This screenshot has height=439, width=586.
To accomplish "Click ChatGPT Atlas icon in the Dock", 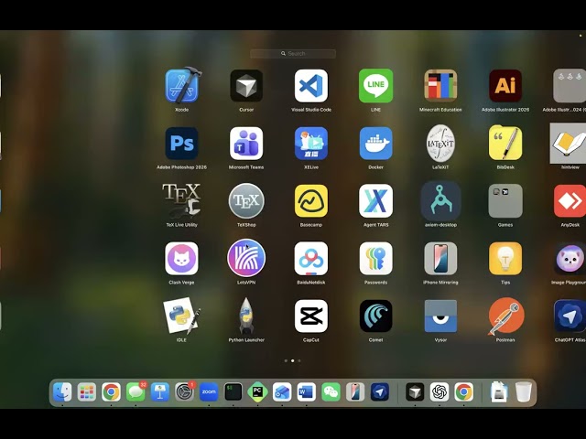I will (380, 392).
